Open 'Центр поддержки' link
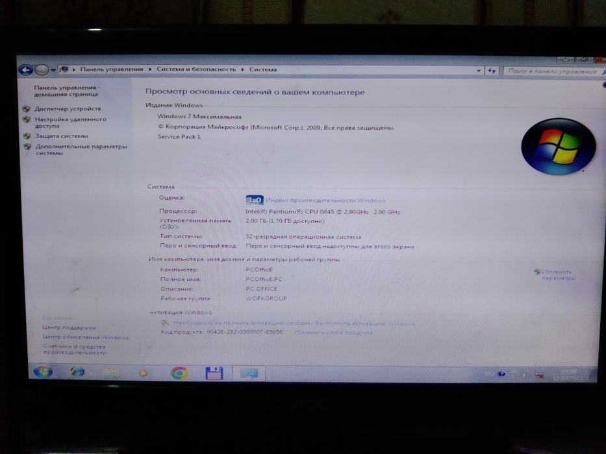Screen dimensions: 606x454 click(69, 328)
